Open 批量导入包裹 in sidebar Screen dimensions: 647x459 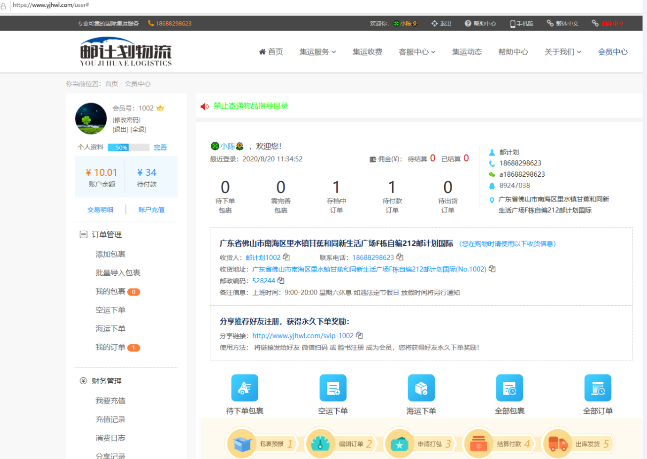click(118, 273)
